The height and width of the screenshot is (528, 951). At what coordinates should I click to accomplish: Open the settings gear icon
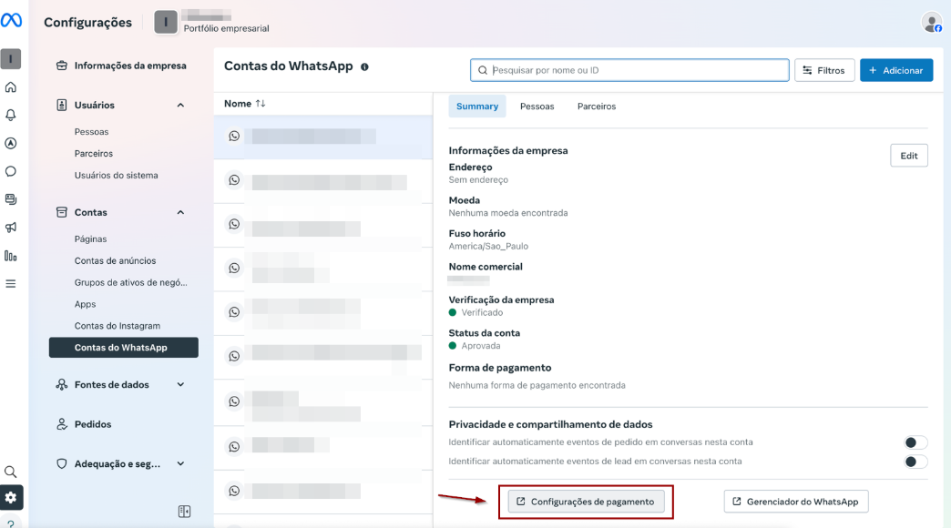11,497
